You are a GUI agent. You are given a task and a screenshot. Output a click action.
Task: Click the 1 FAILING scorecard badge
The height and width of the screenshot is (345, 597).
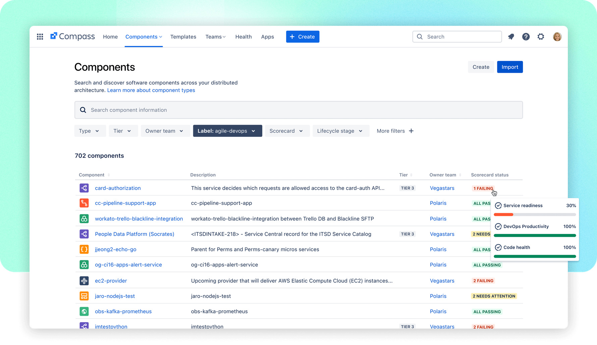483,188
